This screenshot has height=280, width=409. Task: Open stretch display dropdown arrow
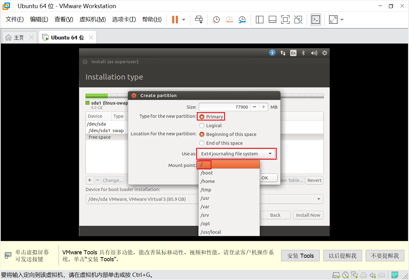342,20
